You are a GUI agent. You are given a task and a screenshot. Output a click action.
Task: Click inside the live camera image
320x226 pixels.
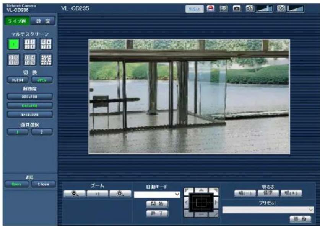[x=189, y=96]
